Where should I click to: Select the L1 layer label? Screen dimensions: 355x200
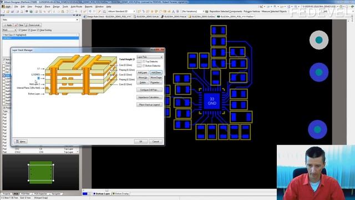[38, 68]
